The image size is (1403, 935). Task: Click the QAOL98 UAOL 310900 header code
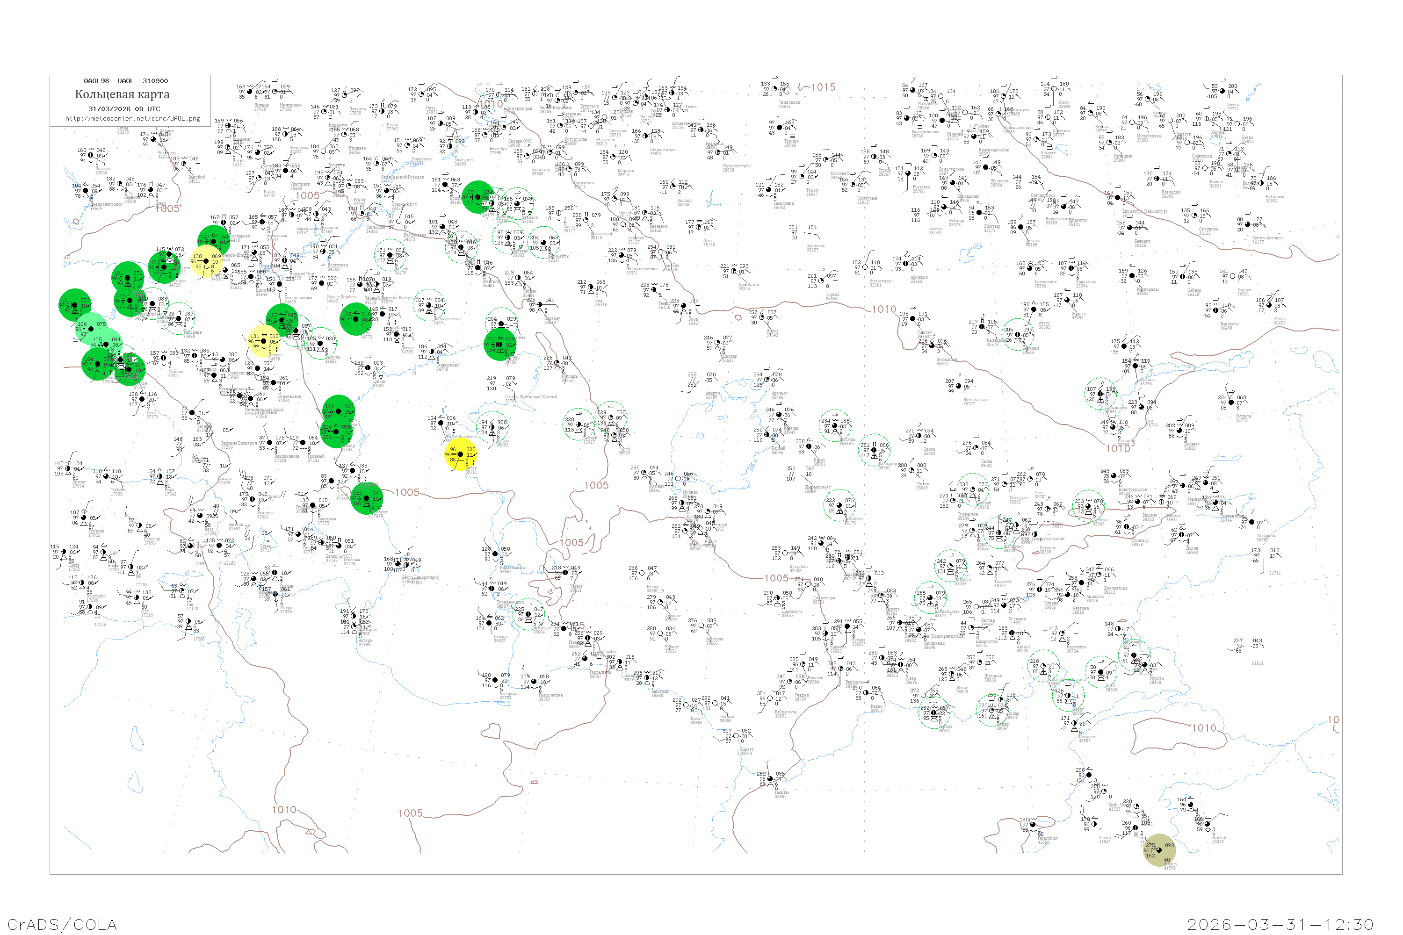(125, 81)
